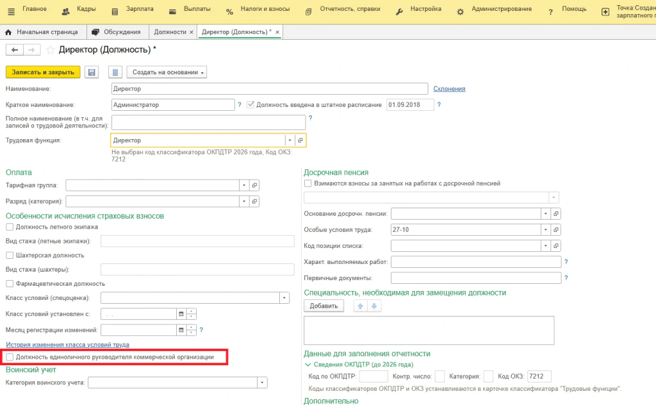Click into the Краткое наименование field
Viewport: 656px width, 405px height.
[173, 104]
